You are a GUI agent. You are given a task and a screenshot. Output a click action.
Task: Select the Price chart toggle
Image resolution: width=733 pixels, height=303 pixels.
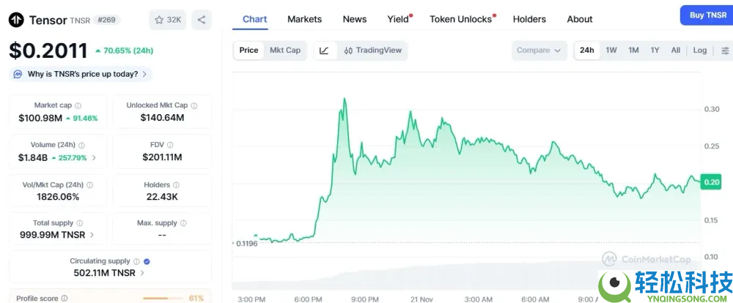tap(248, 50)
